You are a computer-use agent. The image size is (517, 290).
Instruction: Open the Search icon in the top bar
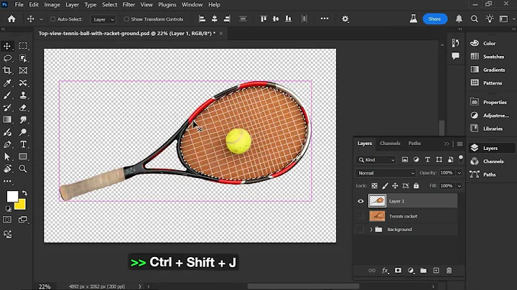(x=474, y=19)
